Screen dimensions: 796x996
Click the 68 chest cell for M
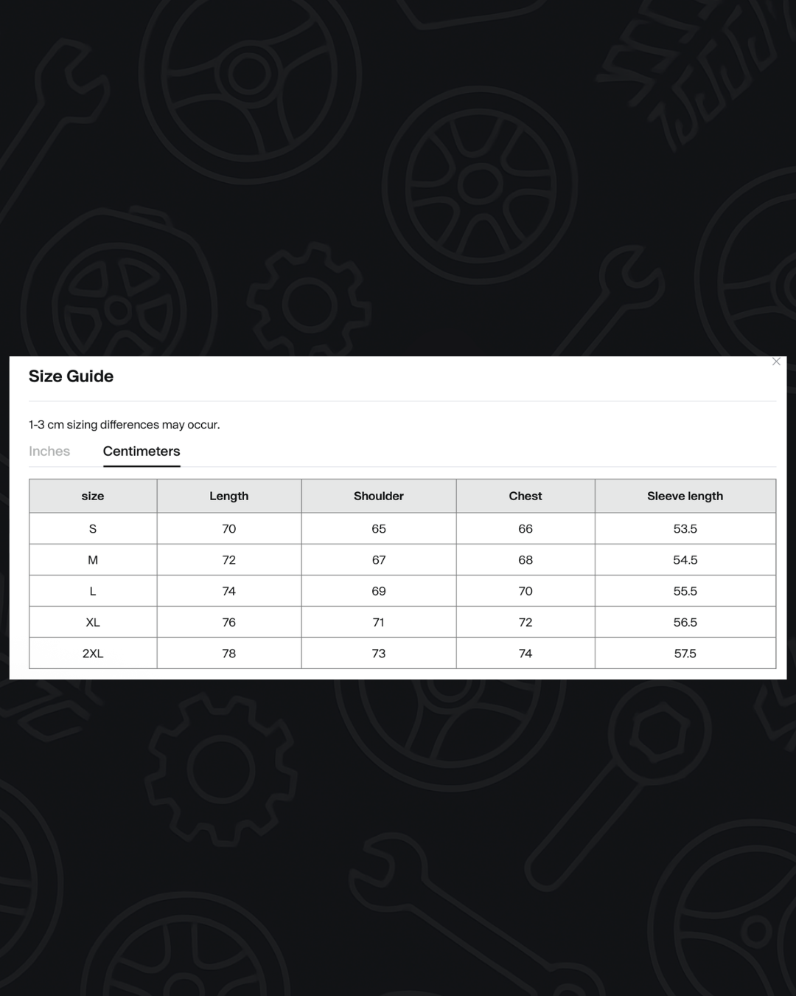coord(526,560)
